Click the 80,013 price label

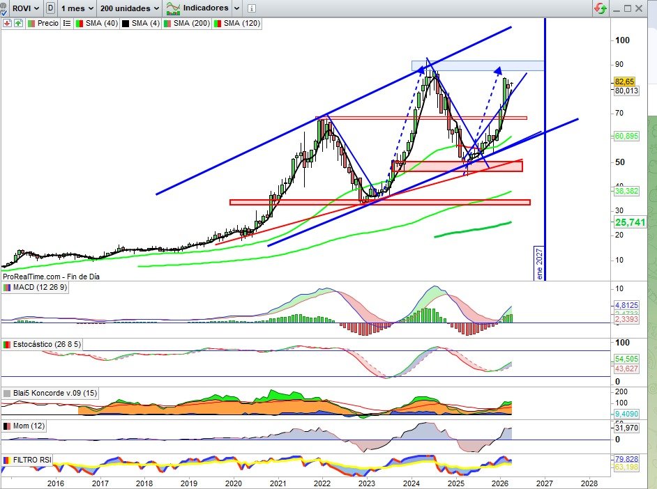(x=626, y=91)
